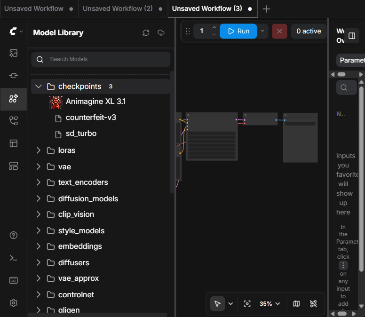The width and height of the screenshot is (365, 317).
Task: Toggle the console terminal icon
Action: [14, 258]
